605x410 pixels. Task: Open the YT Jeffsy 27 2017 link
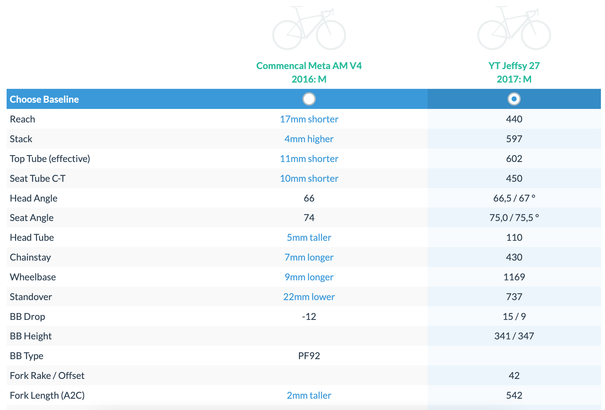pos(514,72)
